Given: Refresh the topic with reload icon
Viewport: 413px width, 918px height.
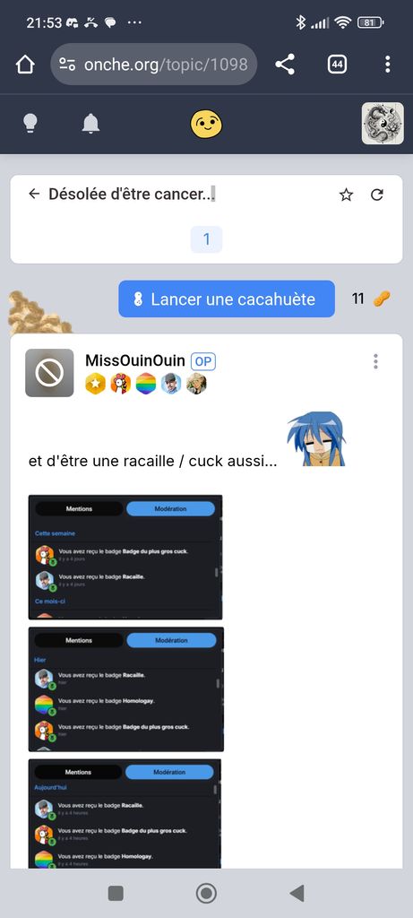Looking at the screenshot, I should (x=377, y=195).
